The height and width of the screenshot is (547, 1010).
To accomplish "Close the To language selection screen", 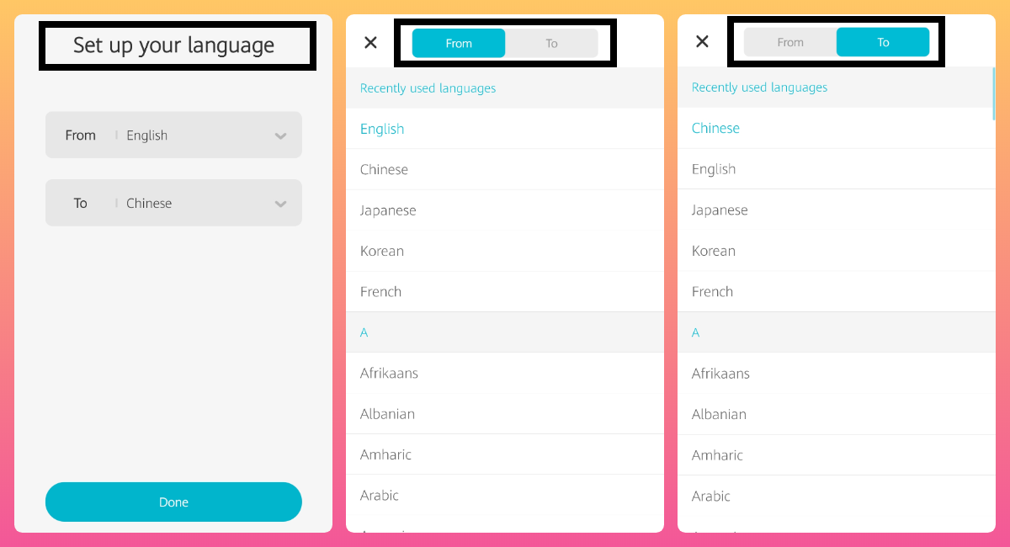I will click(702, 40).
